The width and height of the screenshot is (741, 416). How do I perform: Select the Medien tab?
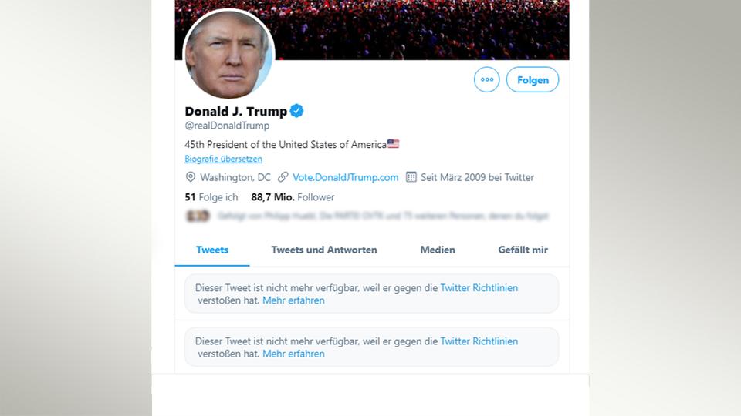coord(438,250)
